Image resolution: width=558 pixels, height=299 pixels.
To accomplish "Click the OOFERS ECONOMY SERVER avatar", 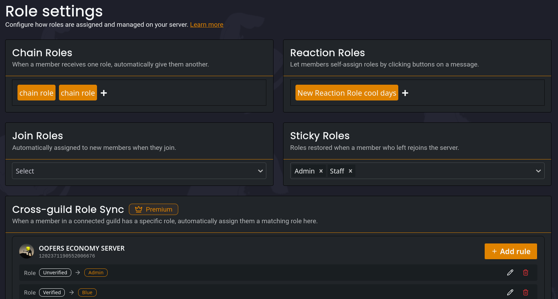I will click(26, 251).
